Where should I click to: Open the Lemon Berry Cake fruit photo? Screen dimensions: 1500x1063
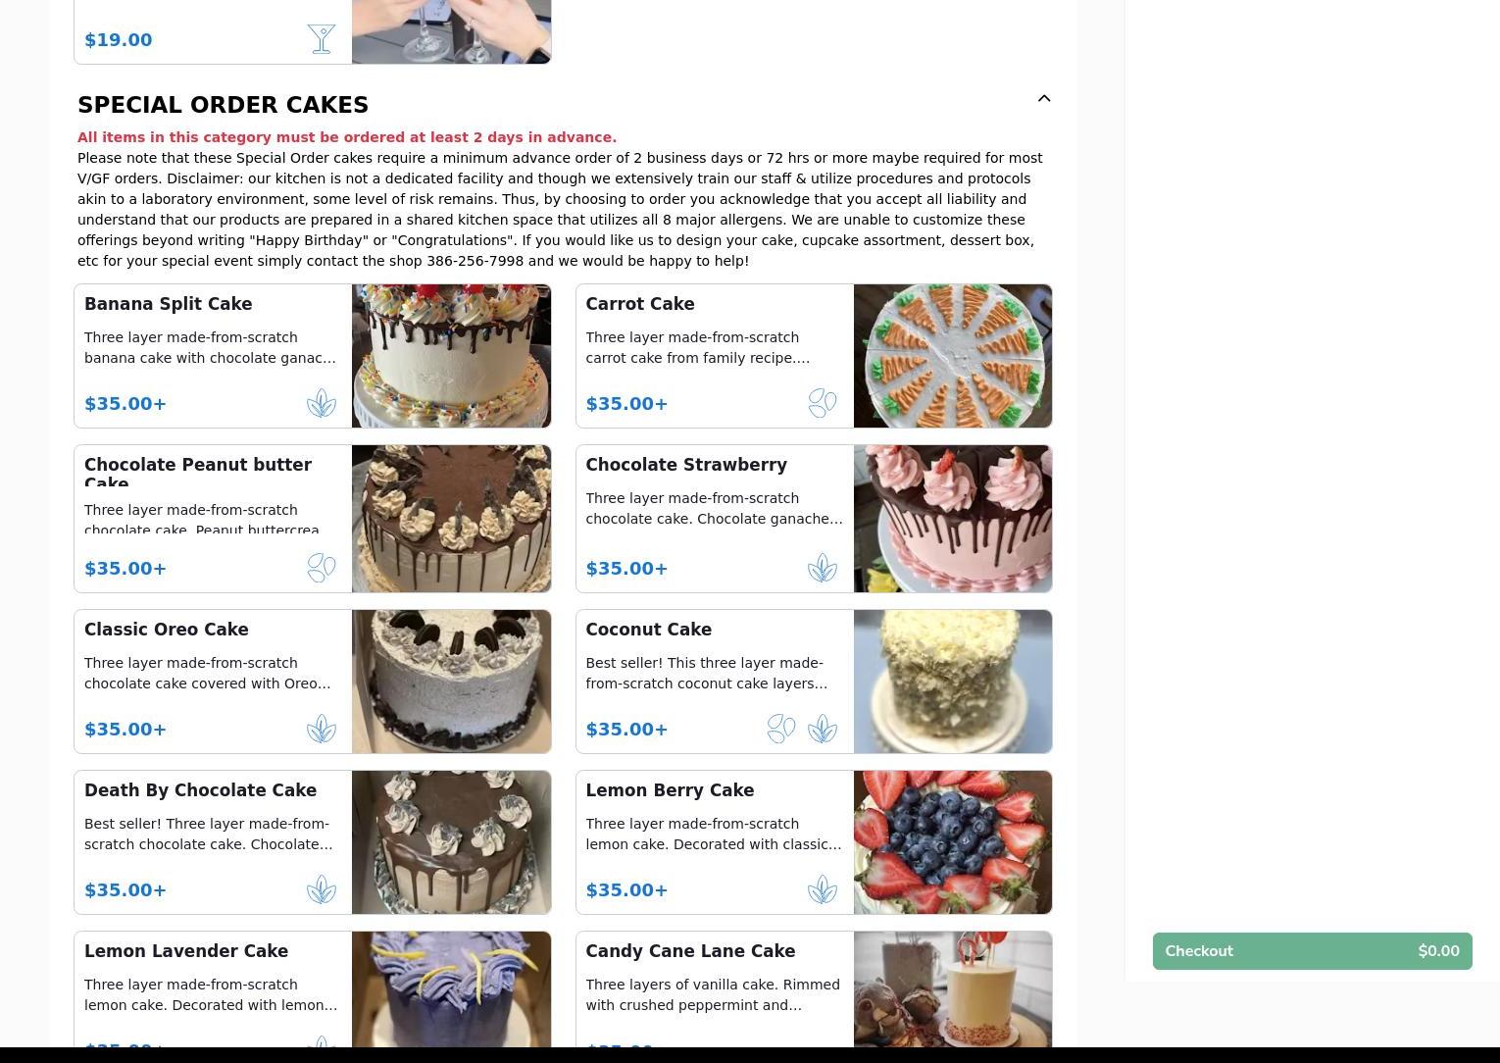953,842
